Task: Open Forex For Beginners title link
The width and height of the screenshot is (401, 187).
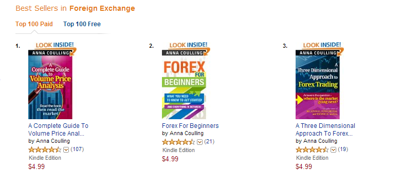Action: pyautogui.click(x=190, y=126)
